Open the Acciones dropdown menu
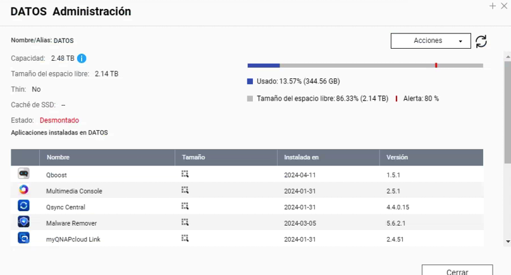 click(x=431, y=41)
